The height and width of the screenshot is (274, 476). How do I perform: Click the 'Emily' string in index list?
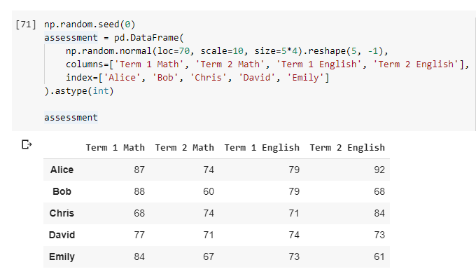306,78
